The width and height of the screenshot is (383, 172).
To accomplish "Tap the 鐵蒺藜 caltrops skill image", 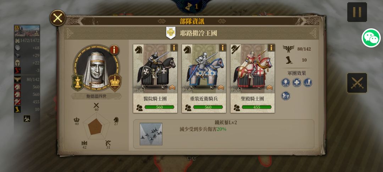I will [x=151, y=134].
